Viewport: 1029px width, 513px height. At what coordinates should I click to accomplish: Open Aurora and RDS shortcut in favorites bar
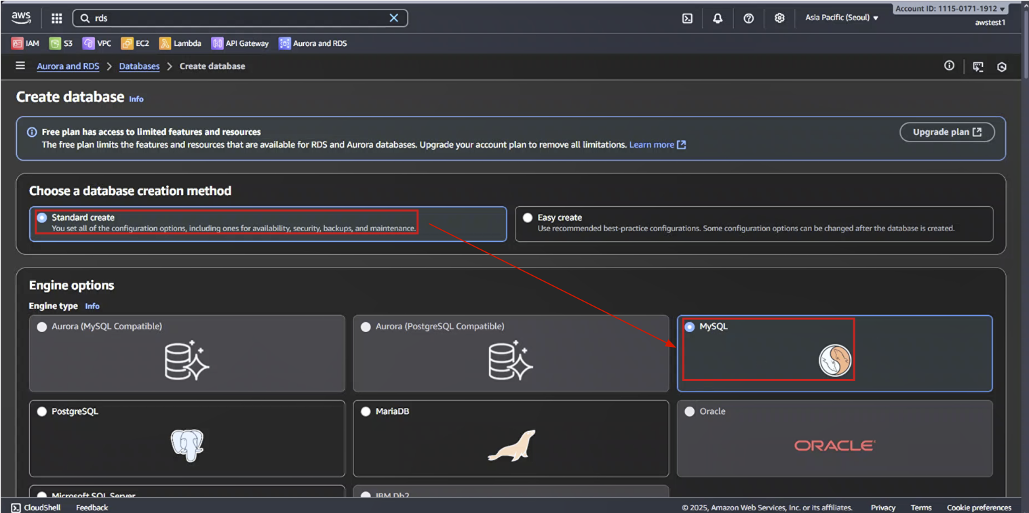(313, 43)
